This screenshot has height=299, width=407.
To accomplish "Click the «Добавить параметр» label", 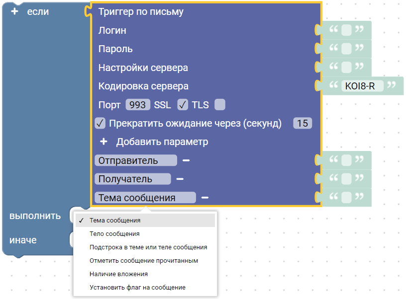I will point(162,142).
